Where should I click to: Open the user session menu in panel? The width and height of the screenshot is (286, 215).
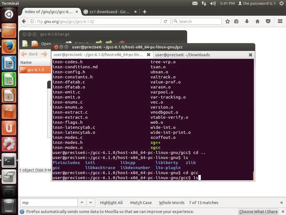click(x=257, y=3)
